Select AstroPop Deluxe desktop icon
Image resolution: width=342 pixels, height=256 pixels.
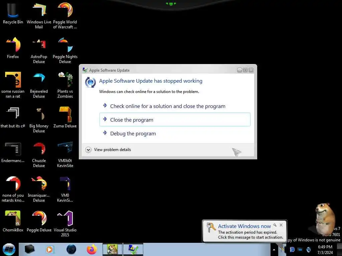point(39,51)
